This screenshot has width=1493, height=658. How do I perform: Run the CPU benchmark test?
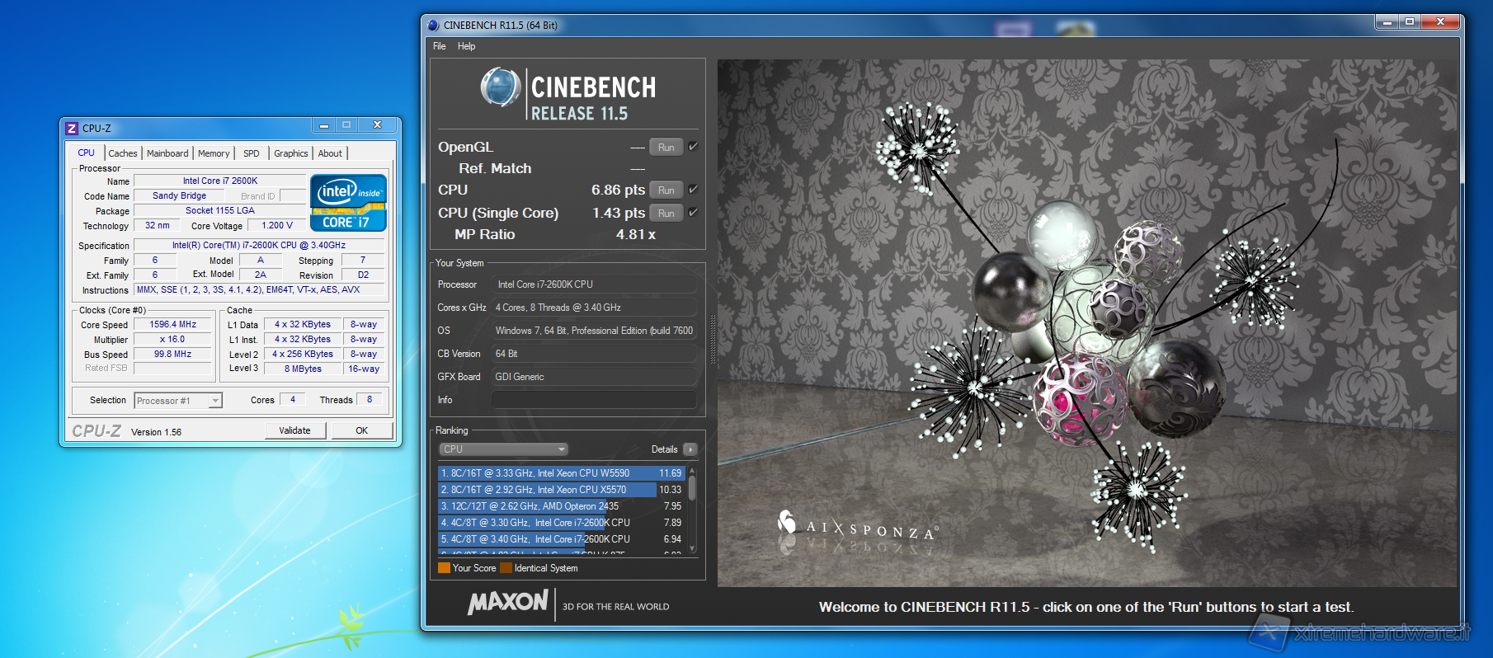(x=666, y=190)
